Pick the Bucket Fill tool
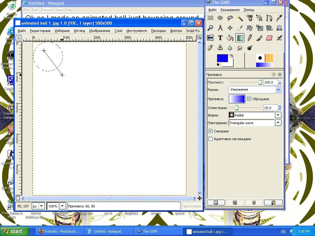This screenshot has width=315, height=236. click(230, 38)
